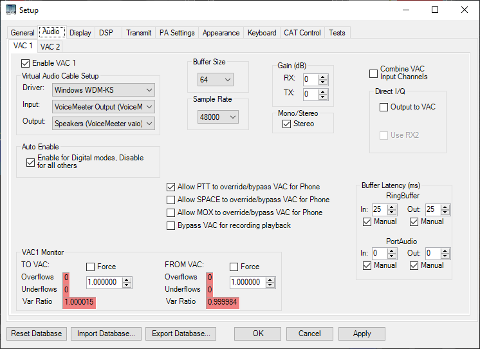Open the Driver dropdown
This screenshot has height=349, width=480.
coord(104,90)
